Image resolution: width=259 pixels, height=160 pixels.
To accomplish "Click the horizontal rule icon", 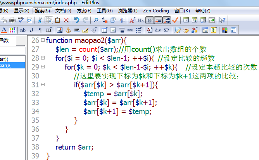I will pos(77,30).
